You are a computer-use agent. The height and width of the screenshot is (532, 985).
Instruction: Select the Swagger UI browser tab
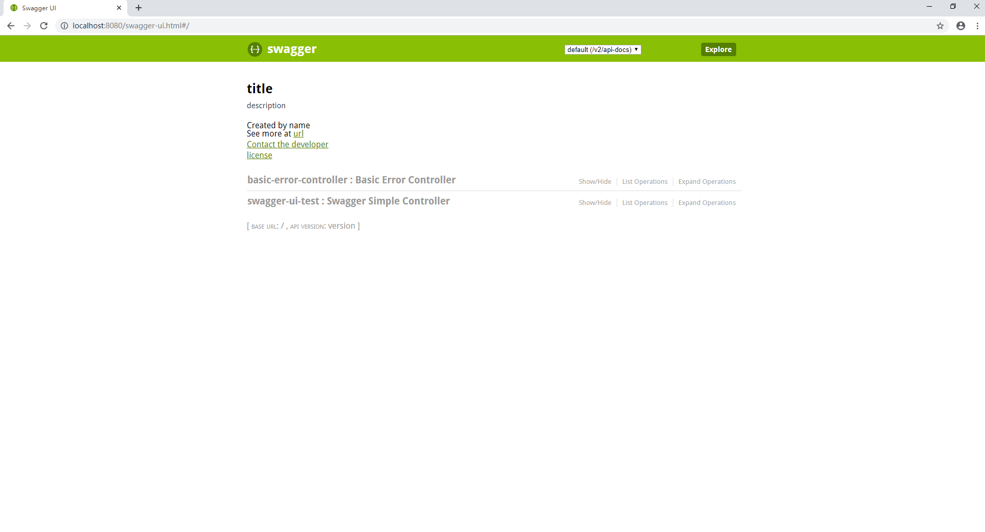click(x=66, y=8)
